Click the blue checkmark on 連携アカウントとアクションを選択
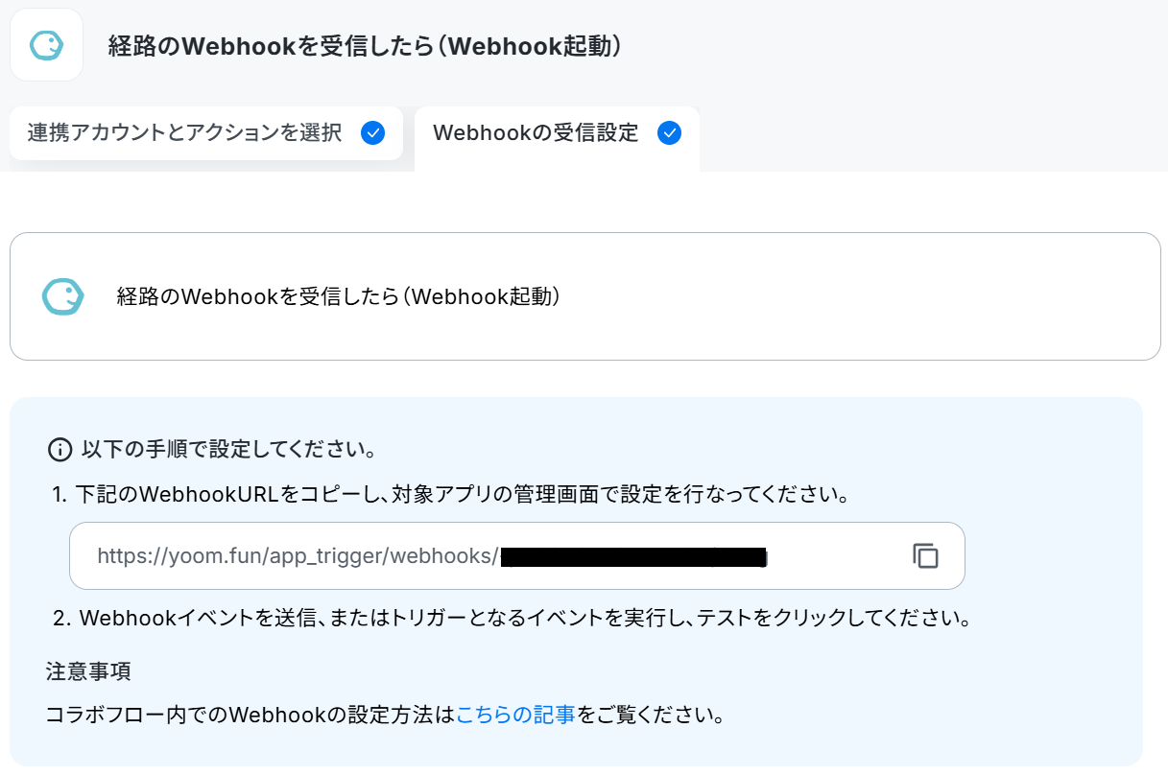Viewport: 1168px width, 775px height. click(x=372, y=133)
